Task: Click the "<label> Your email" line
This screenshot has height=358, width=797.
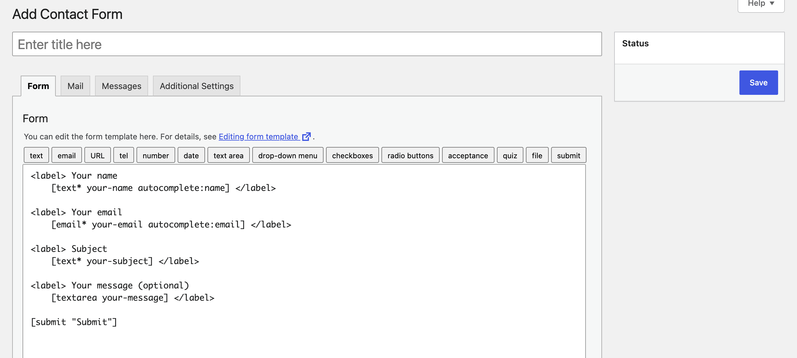Action: point(76,212)
